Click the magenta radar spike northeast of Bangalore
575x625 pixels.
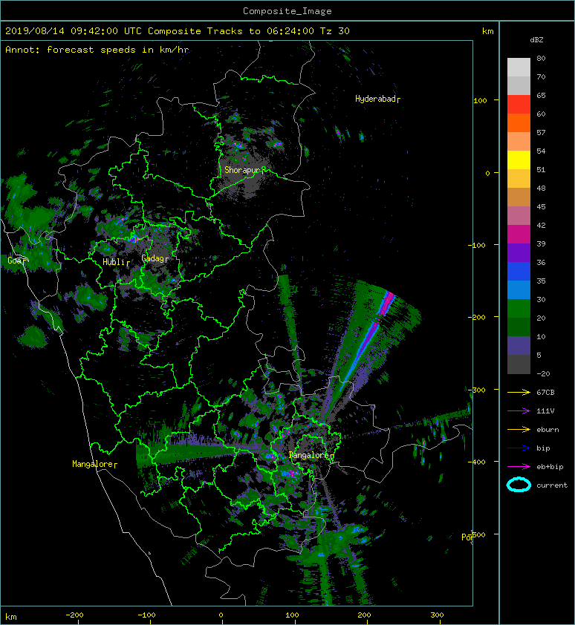[x=386, y=303]
